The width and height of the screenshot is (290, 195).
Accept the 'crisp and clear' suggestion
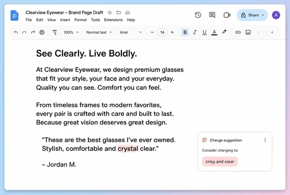[220, 162]
